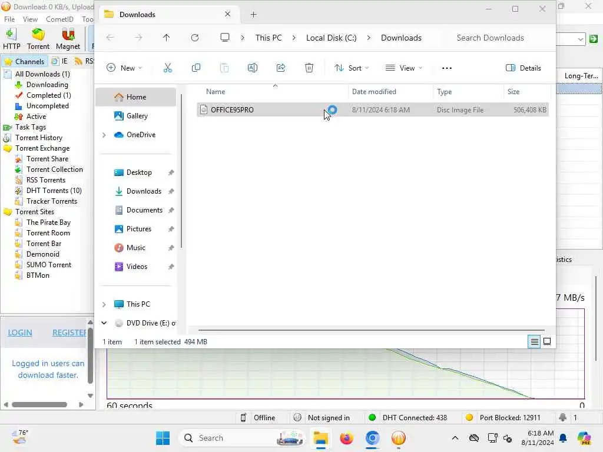Open the Sort dropdown

[x=352, y=68]
